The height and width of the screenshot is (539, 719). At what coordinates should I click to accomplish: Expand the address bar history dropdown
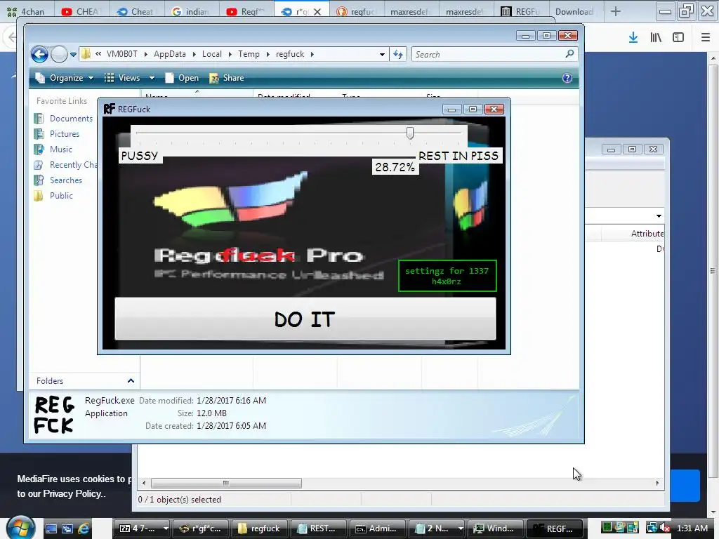(x=382, y=55)
